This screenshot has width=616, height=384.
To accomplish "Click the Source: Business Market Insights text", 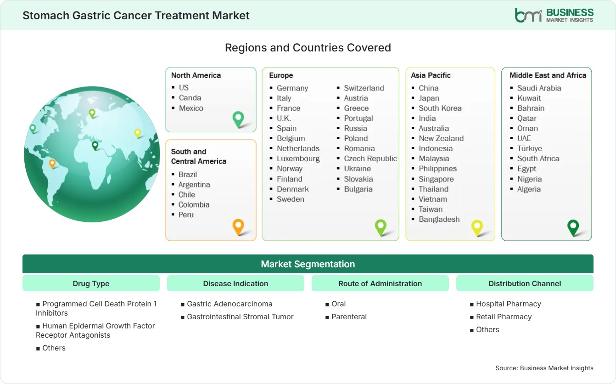I will (x=544, y=368).
